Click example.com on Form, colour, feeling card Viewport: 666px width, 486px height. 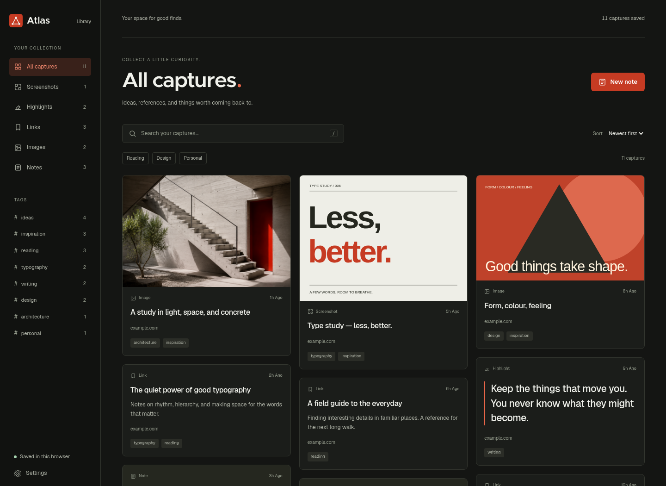498,322
